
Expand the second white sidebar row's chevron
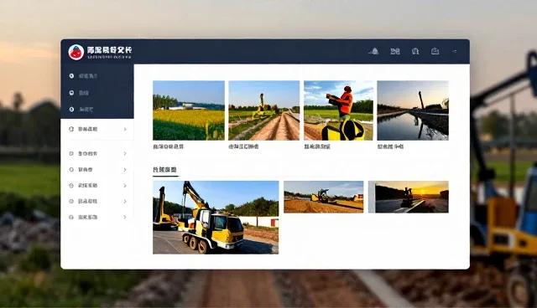[125, 154]
